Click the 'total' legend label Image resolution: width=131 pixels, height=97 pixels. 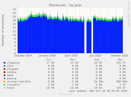pos(11,88)
